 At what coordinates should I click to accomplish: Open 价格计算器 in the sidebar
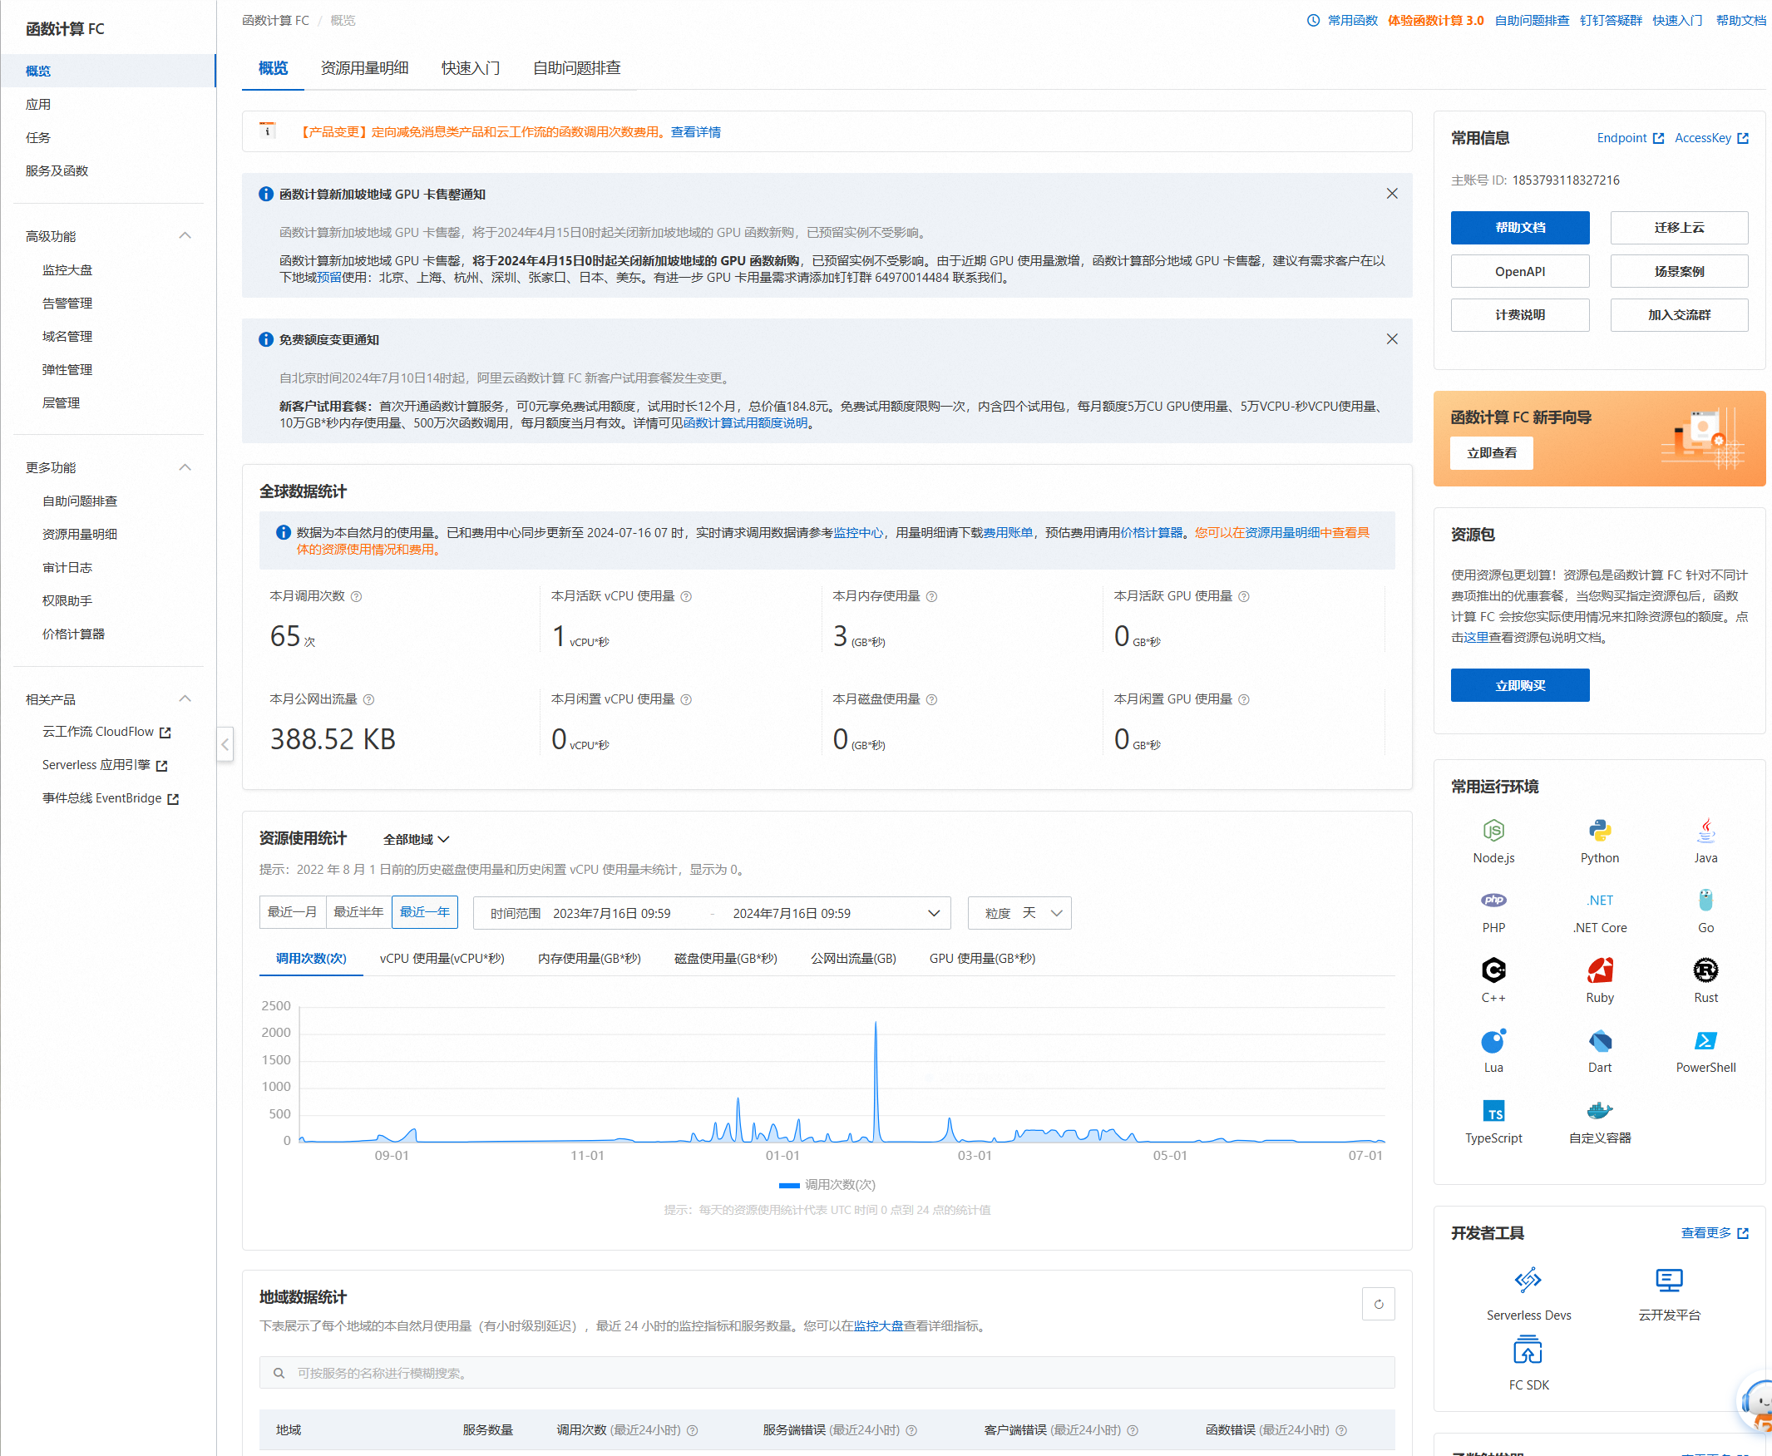tap(74, 634)
